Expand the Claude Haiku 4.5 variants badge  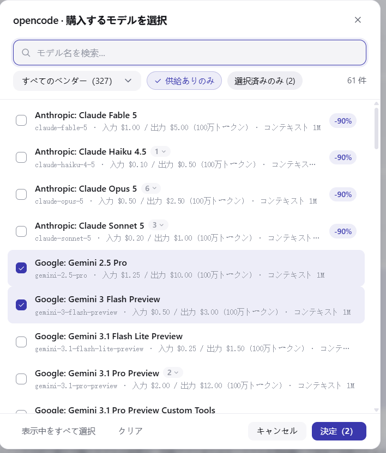(x=160, y=151)
